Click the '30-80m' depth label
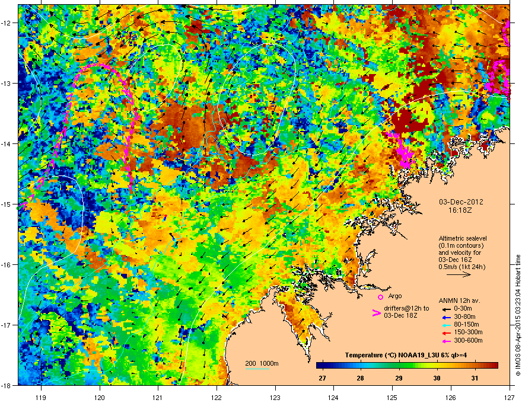This screenshot has width=522, height=403. [x=464, y=317]
